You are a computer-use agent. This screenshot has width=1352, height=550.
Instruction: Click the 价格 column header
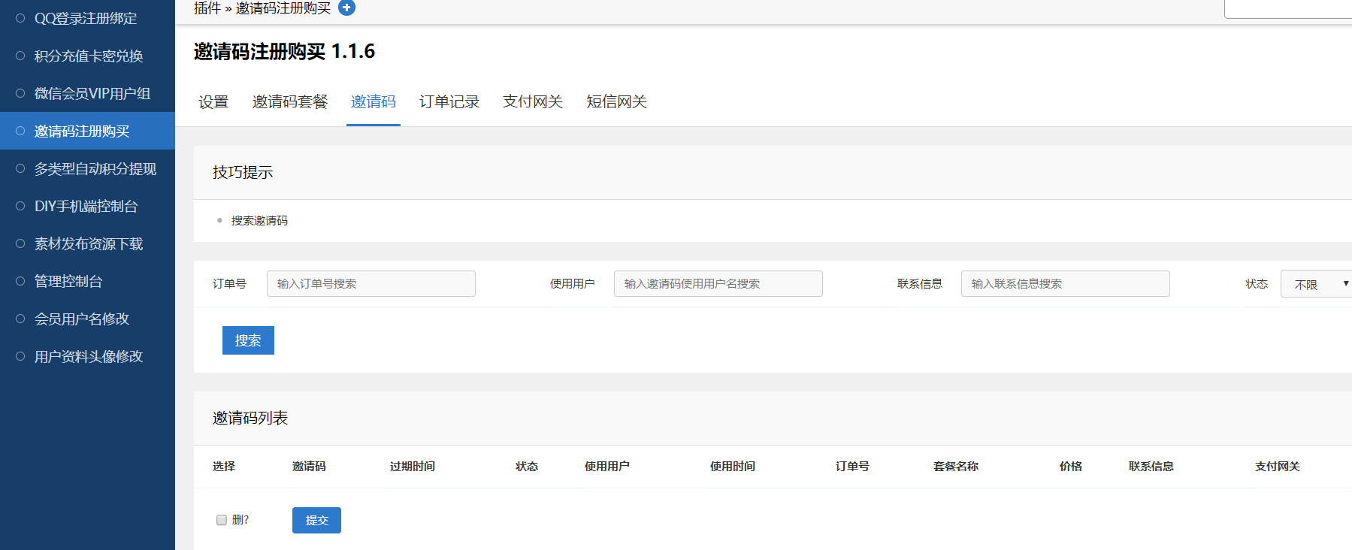pyautogui.click(x=1071, y=466)
